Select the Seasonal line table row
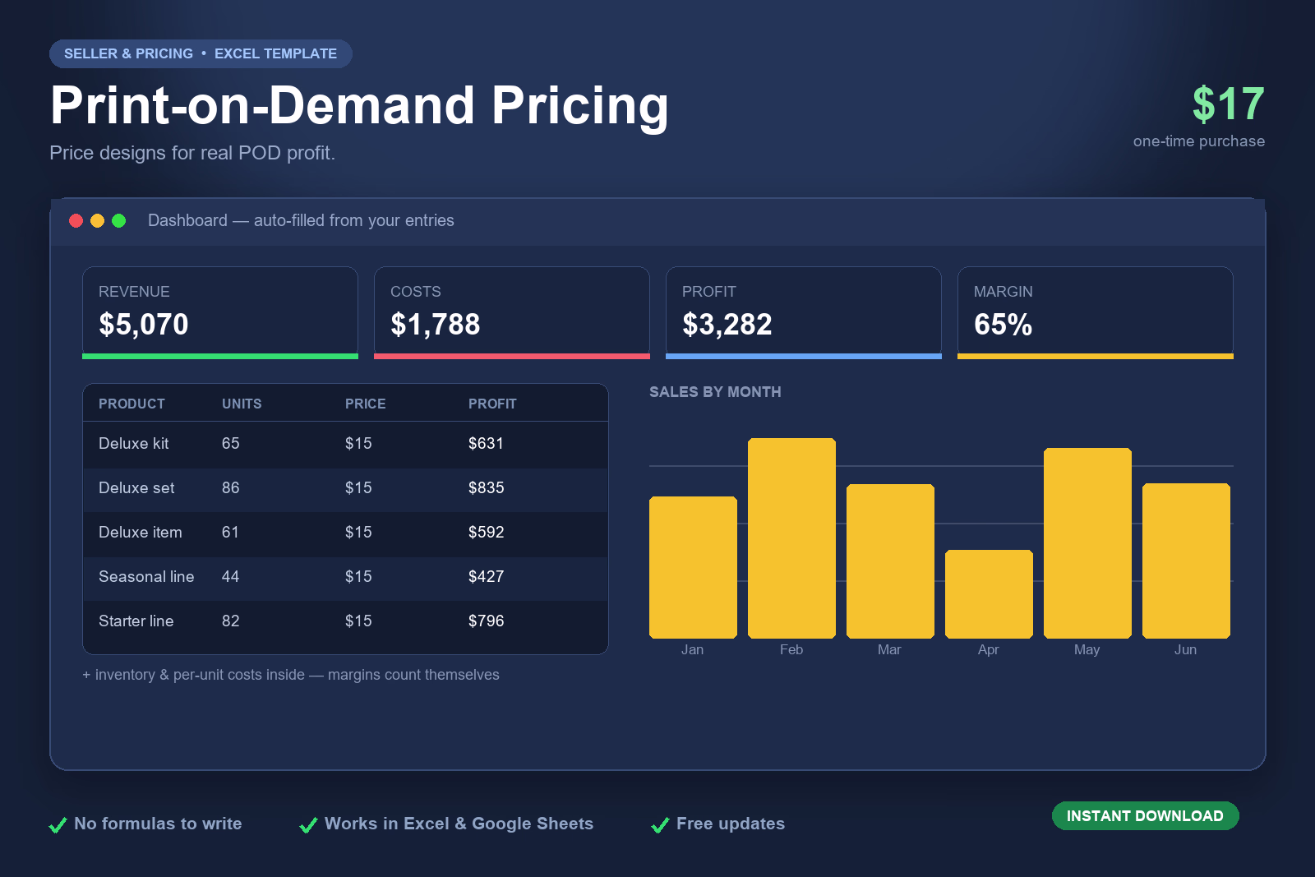The height and width of the screenshot is (877, 1315). pyautogui.click(x=345, y=577)
